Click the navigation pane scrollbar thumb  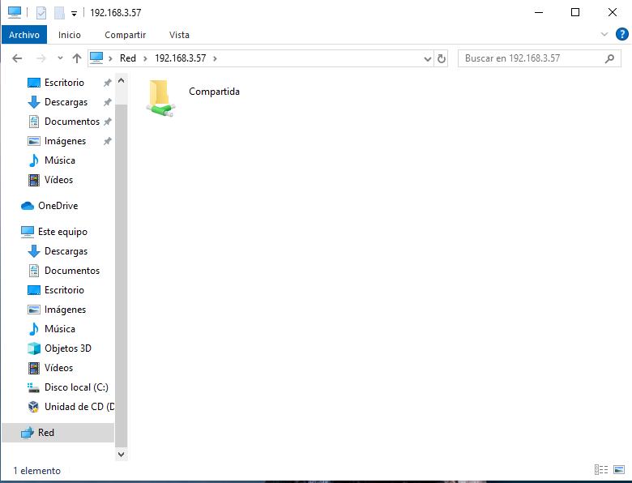coord(121,276)
